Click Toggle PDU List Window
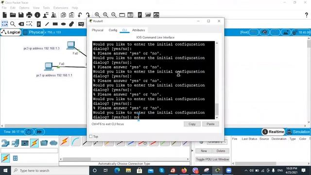Screen dimensions: 311x175 click(x=212, y=159)
